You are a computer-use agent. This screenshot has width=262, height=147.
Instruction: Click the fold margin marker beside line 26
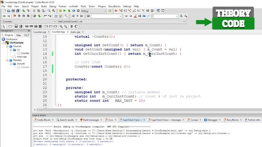click(x=56, y=105)
